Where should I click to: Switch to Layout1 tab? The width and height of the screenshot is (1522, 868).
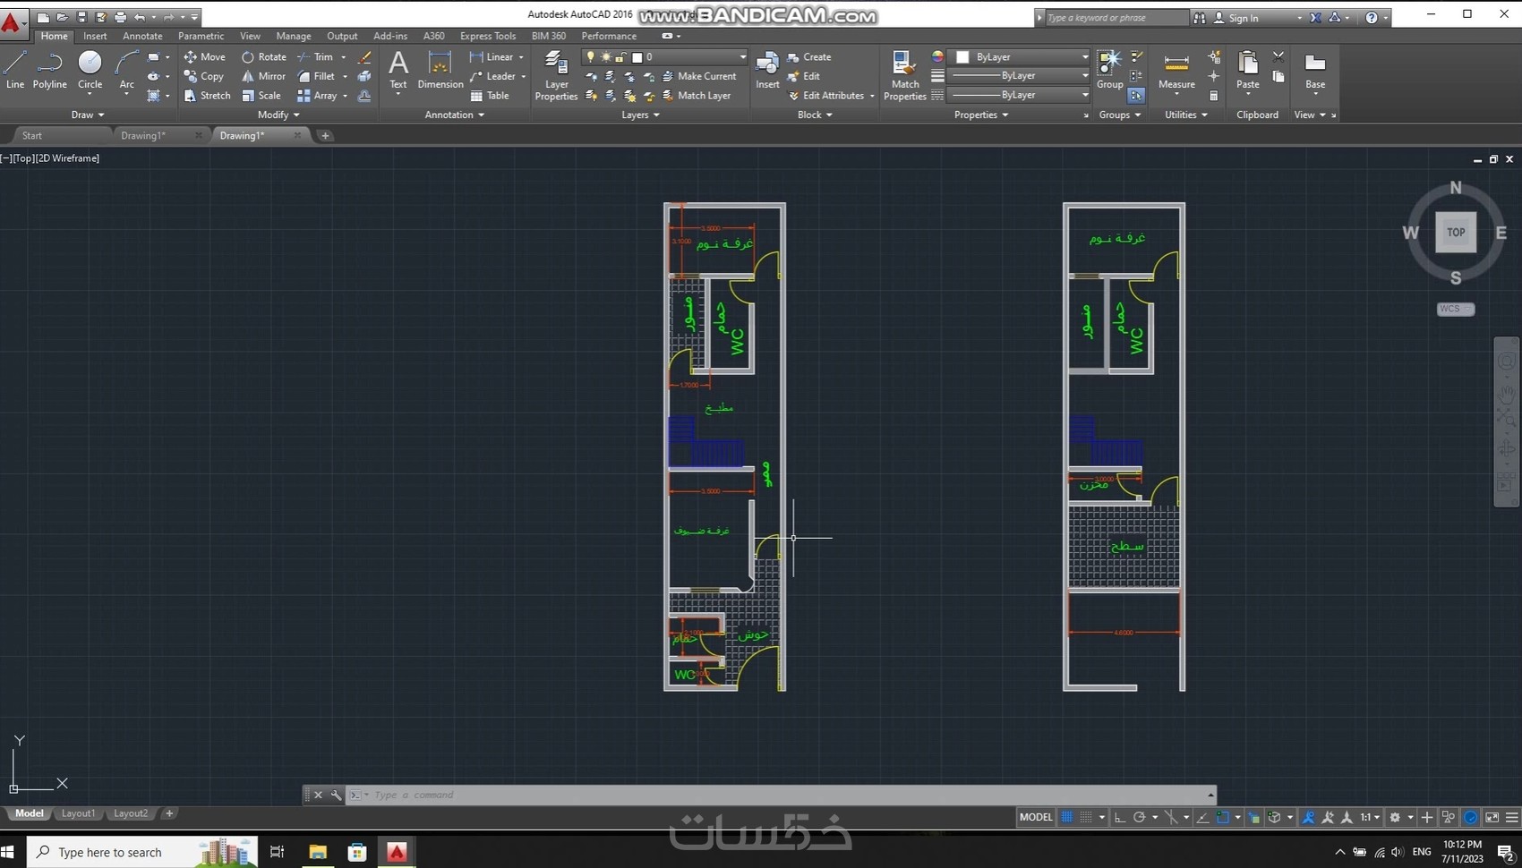[78, 813]
